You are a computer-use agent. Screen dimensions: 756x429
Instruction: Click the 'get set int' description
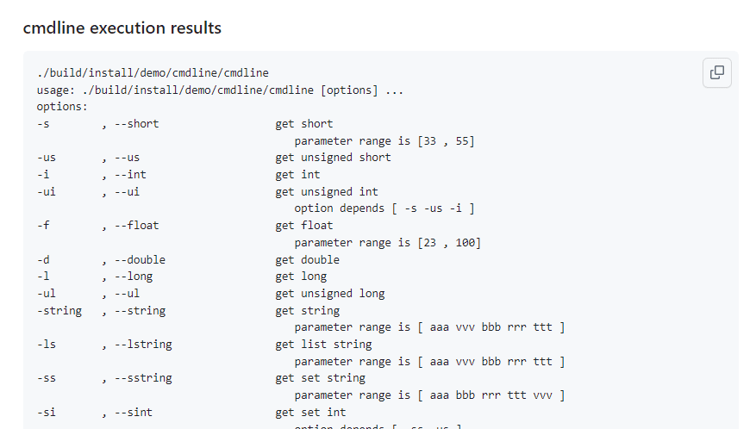click(310, 413)
